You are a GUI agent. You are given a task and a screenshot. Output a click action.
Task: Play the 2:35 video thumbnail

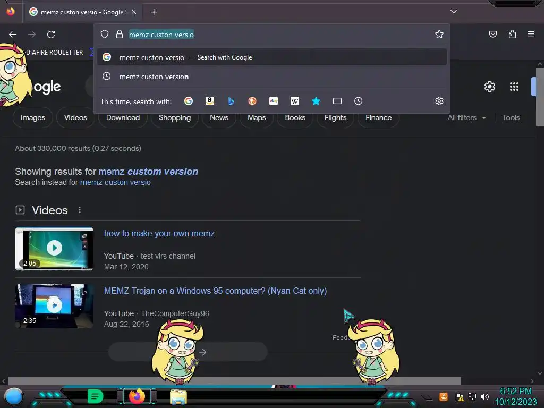[x=54, y=306]
